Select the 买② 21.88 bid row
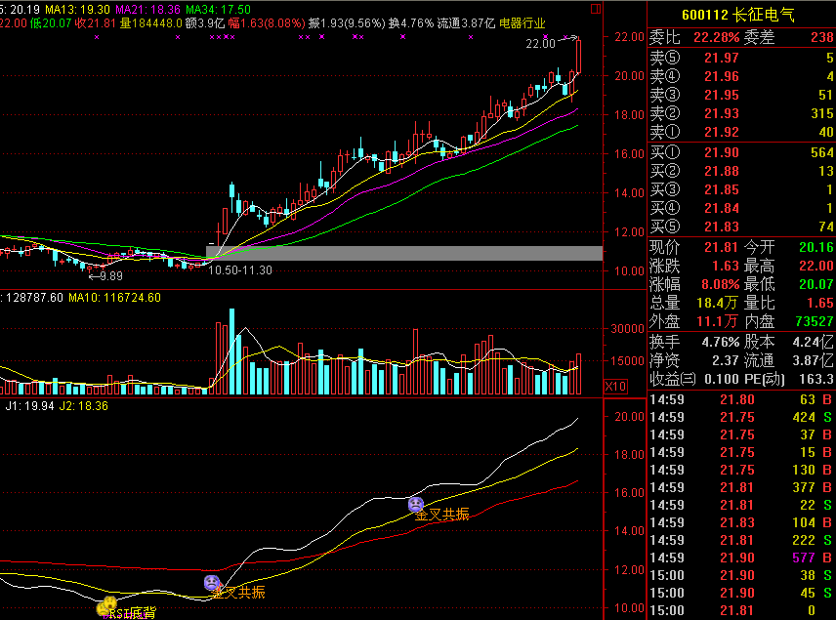Viewport: 836px width, 620px height. coord(741,171)
